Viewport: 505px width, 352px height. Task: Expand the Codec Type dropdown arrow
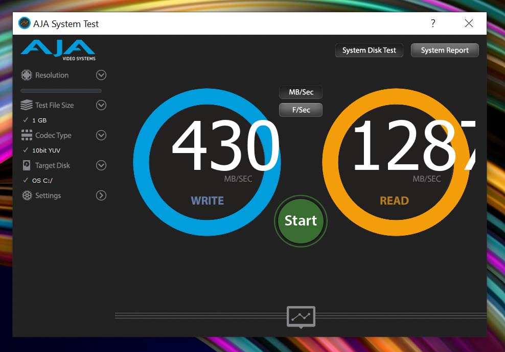point(101,135)
